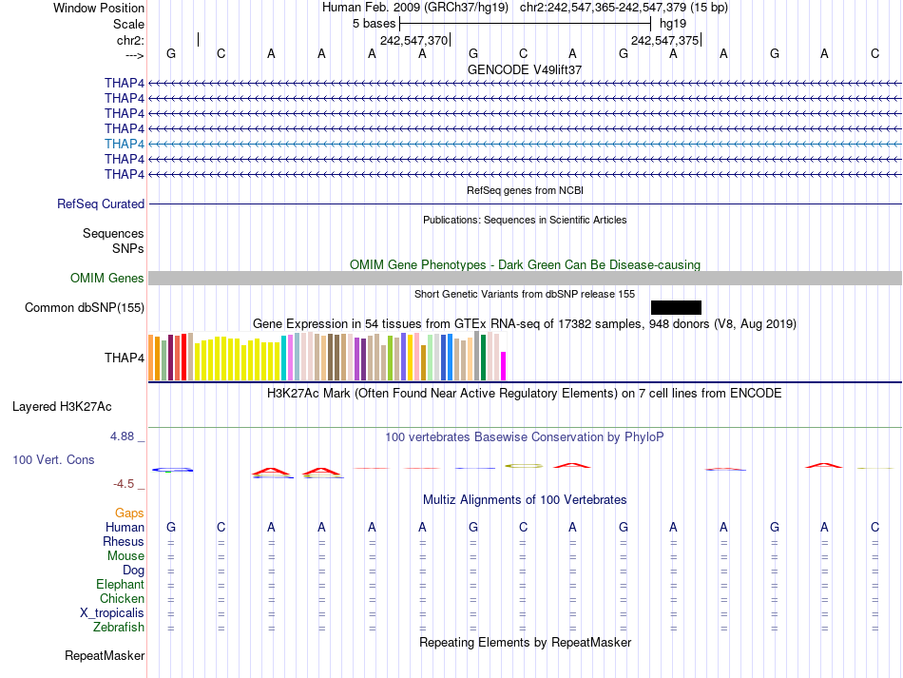
Task: Click the Human alignment row label
Action: pos(125,527)
